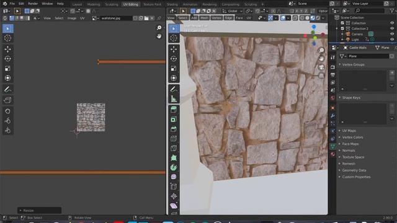Select the Move tool in UV editor
Screen dimensions: 397x223
point(7,49)
